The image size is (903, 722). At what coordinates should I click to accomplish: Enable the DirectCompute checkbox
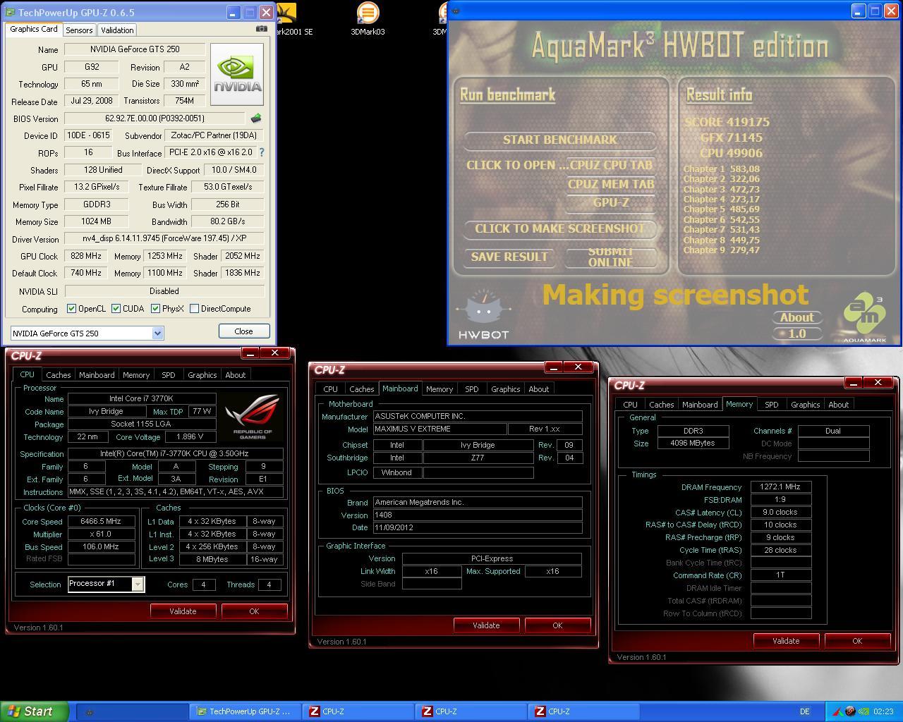(194, 309)
